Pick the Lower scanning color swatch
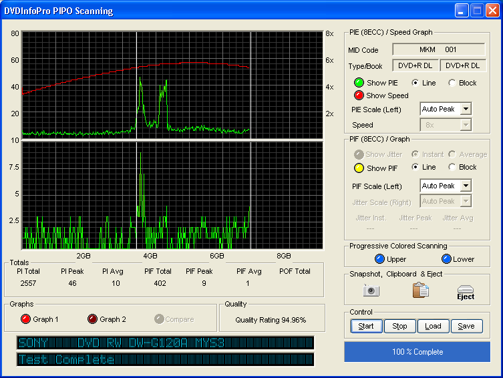 click(x=446, y=259)
